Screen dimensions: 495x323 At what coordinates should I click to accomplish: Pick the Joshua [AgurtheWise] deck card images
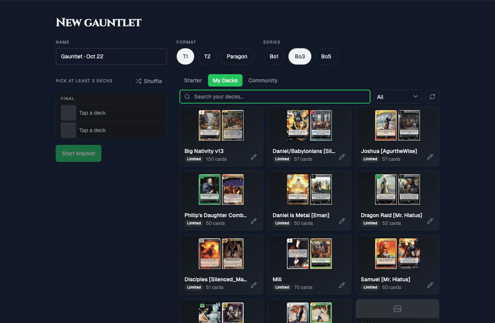tap(397, 125)
